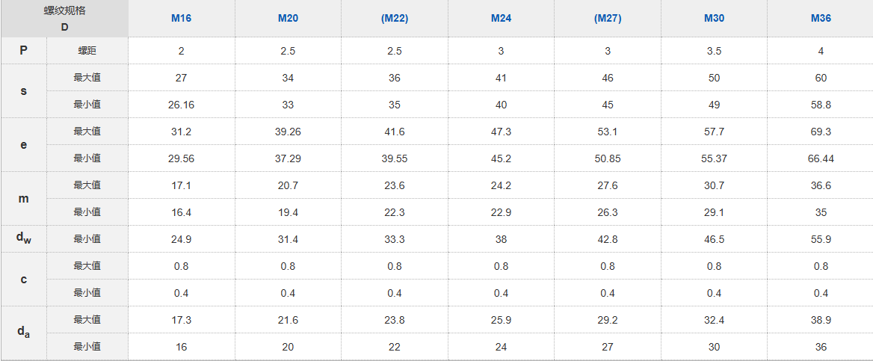Click the da parameter row label

(x=23, y=333)
